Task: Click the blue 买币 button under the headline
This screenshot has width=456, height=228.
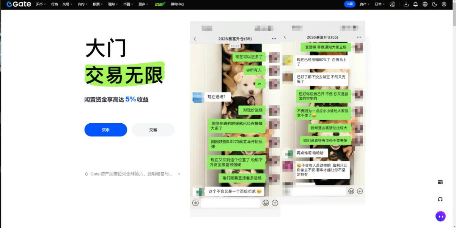Action: [x=105, y=130]
